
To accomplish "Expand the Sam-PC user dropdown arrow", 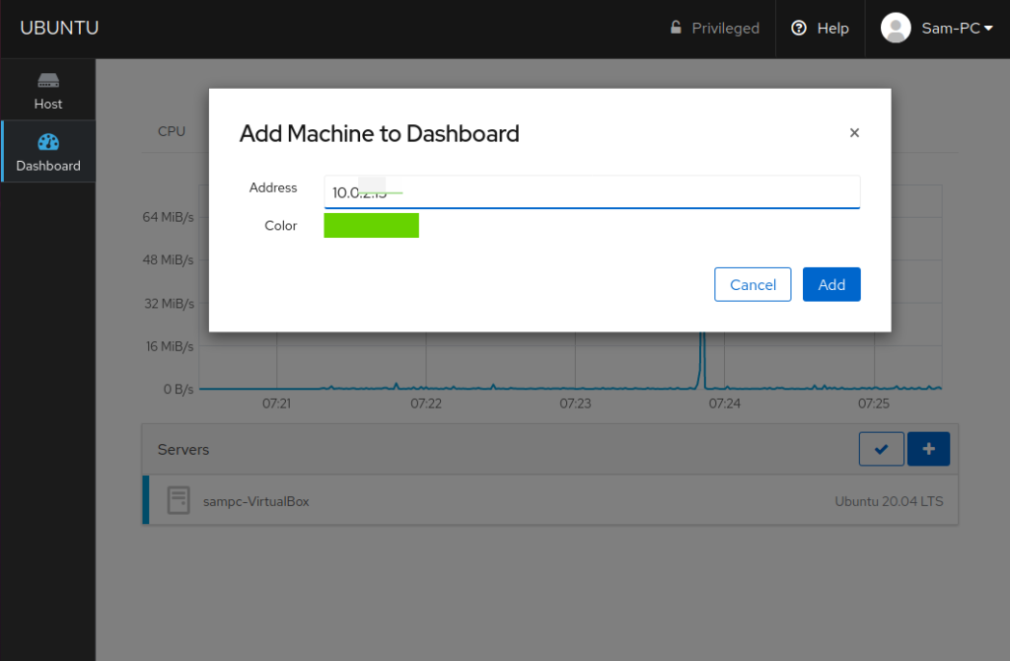I will [988, 28].
